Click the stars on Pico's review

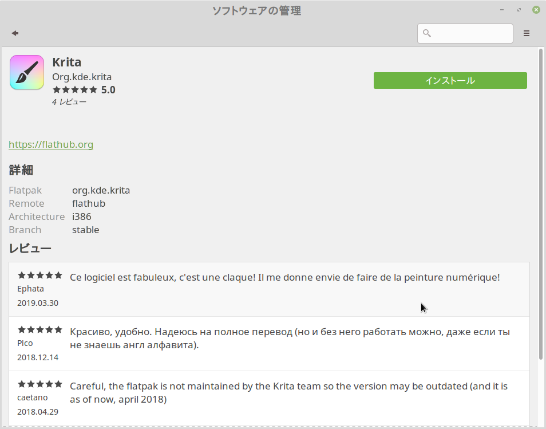pos(39,330)
